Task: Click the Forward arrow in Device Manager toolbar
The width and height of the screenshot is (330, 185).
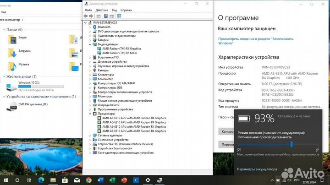Action: point(91,16)
